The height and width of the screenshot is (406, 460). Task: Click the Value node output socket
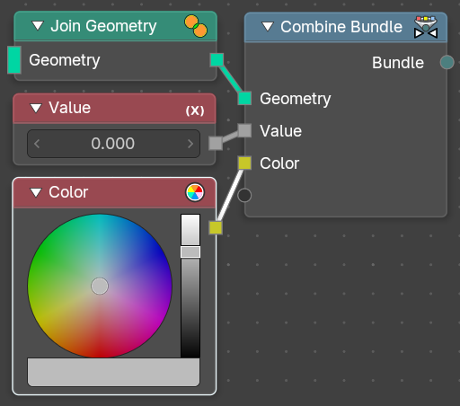216,143
